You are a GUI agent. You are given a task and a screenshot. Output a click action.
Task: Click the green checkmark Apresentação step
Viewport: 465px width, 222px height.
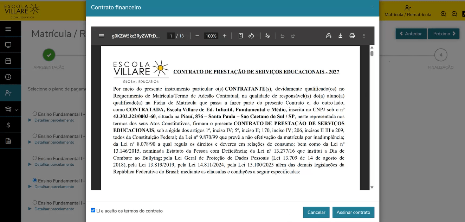click(49, 55)
